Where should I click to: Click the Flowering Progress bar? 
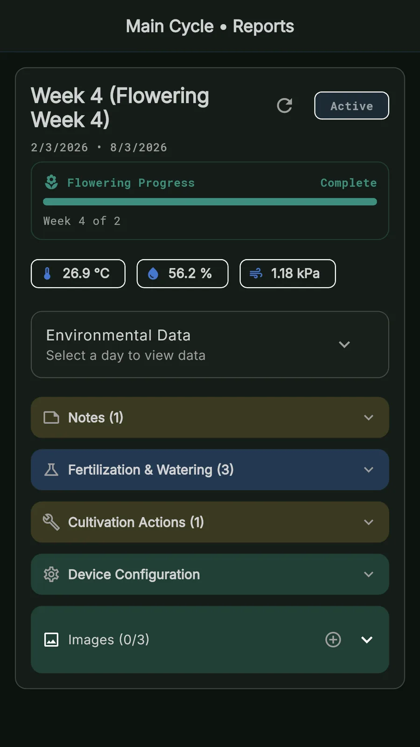pyautogui.click(x=210, y=202)
